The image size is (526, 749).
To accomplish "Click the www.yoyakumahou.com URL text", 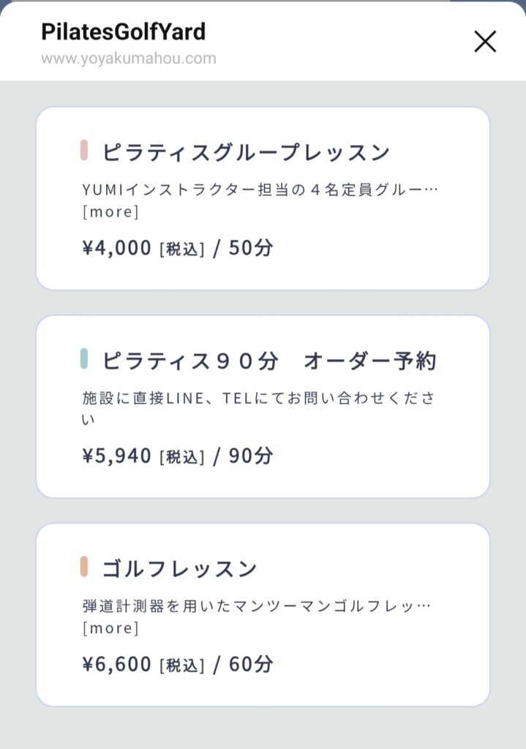I will 129,59.
